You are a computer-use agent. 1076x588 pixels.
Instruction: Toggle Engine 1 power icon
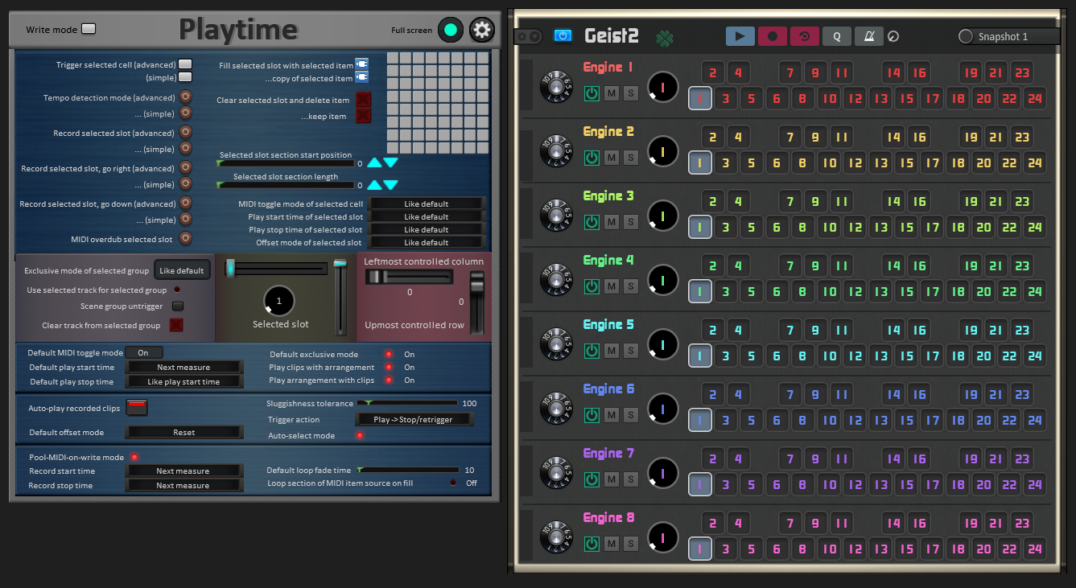point(592,93)
